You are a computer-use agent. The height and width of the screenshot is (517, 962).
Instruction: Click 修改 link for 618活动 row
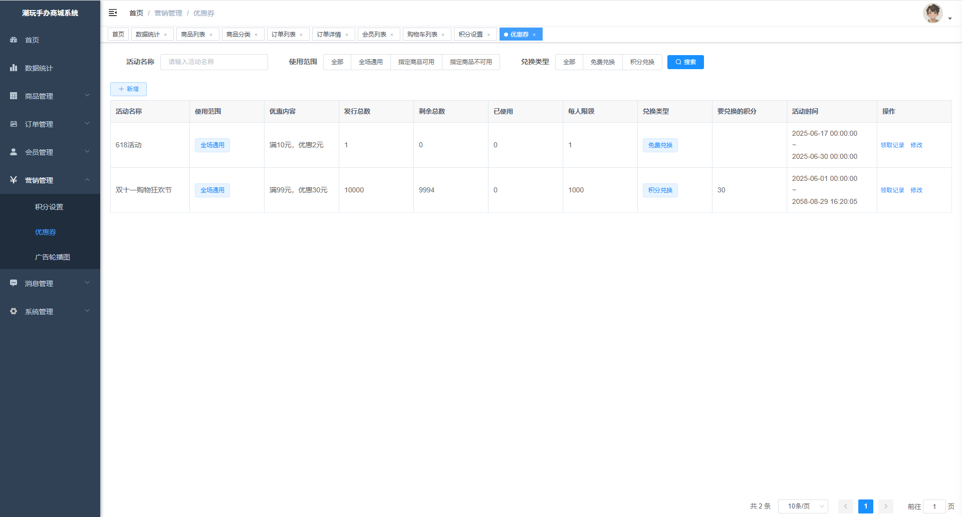point(916,145)
